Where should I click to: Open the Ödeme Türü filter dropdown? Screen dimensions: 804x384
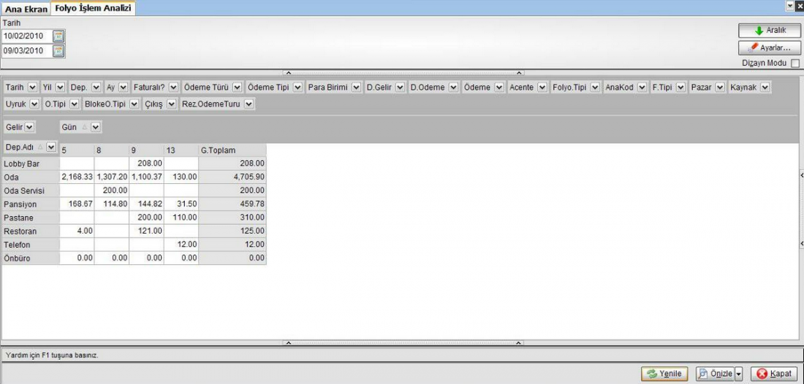237,88
